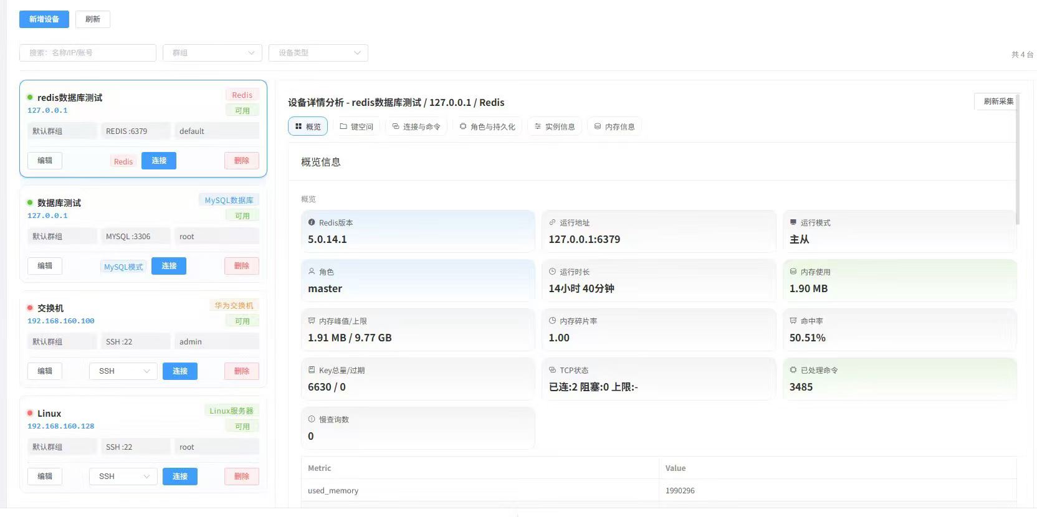
Task: Select the 实例信息 tab
Action: (x=555, y=126)
